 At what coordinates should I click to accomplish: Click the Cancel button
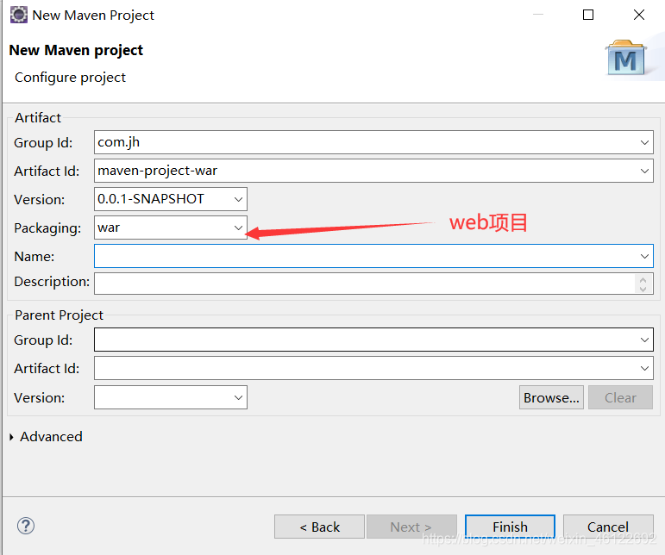[x=608, y=527]
